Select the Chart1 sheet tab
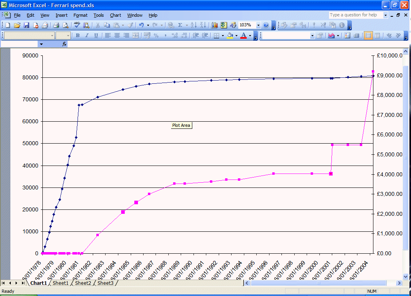 tap(38, 283)
